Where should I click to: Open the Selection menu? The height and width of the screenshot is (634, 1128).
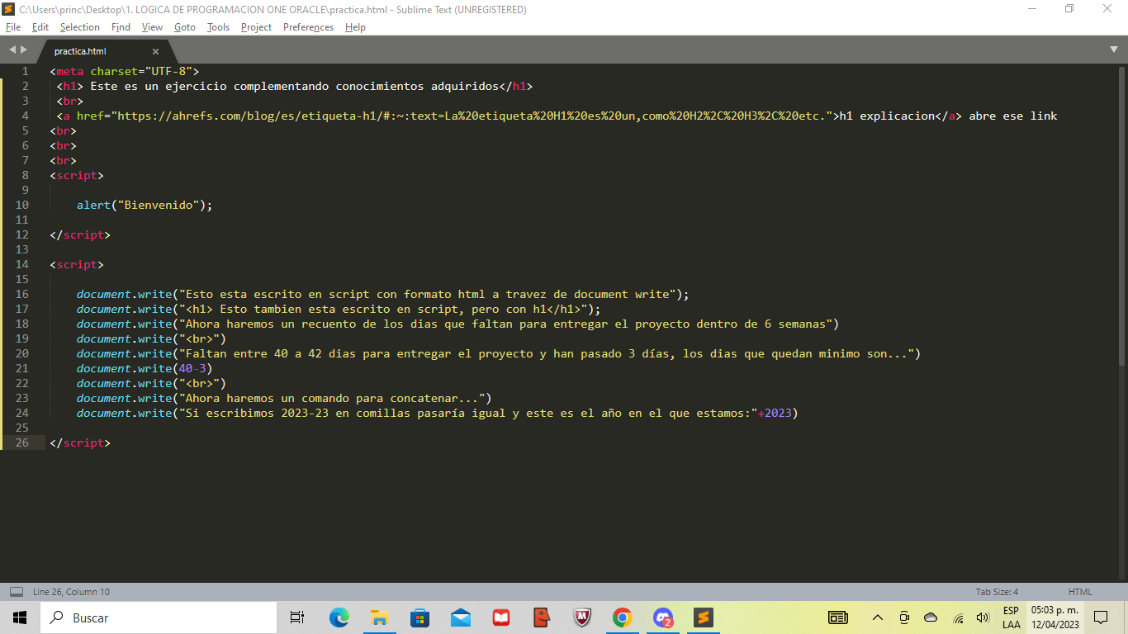pyautogui.click(x=80, y=27)
